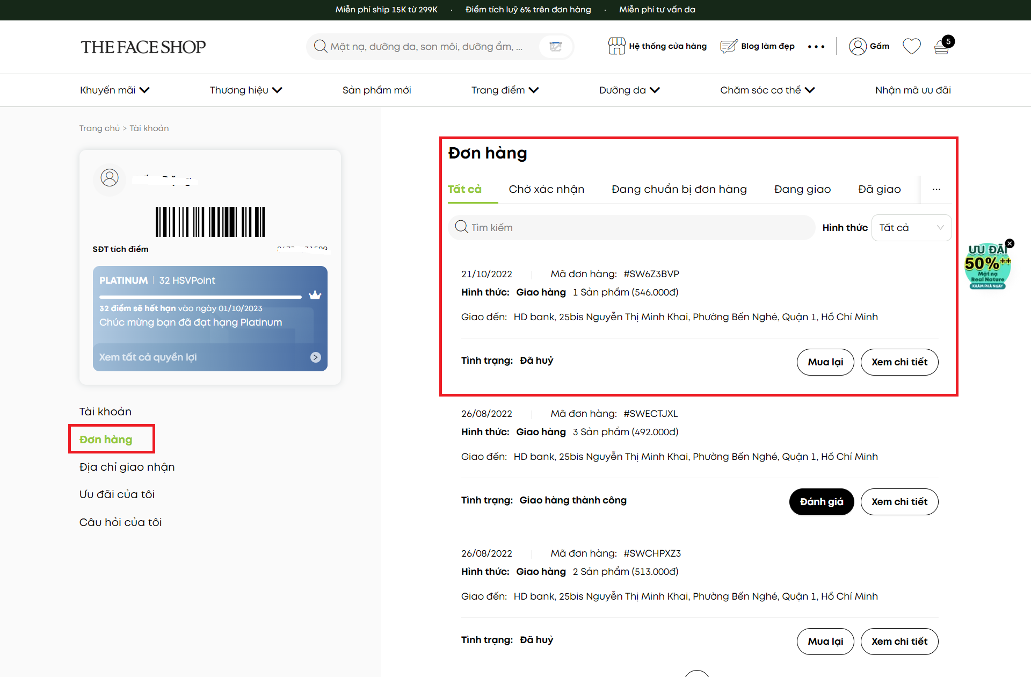The image size is (1031, 677).
Task: Click Đánh giá for order #SWECTJXL
Action: [822, 502]
